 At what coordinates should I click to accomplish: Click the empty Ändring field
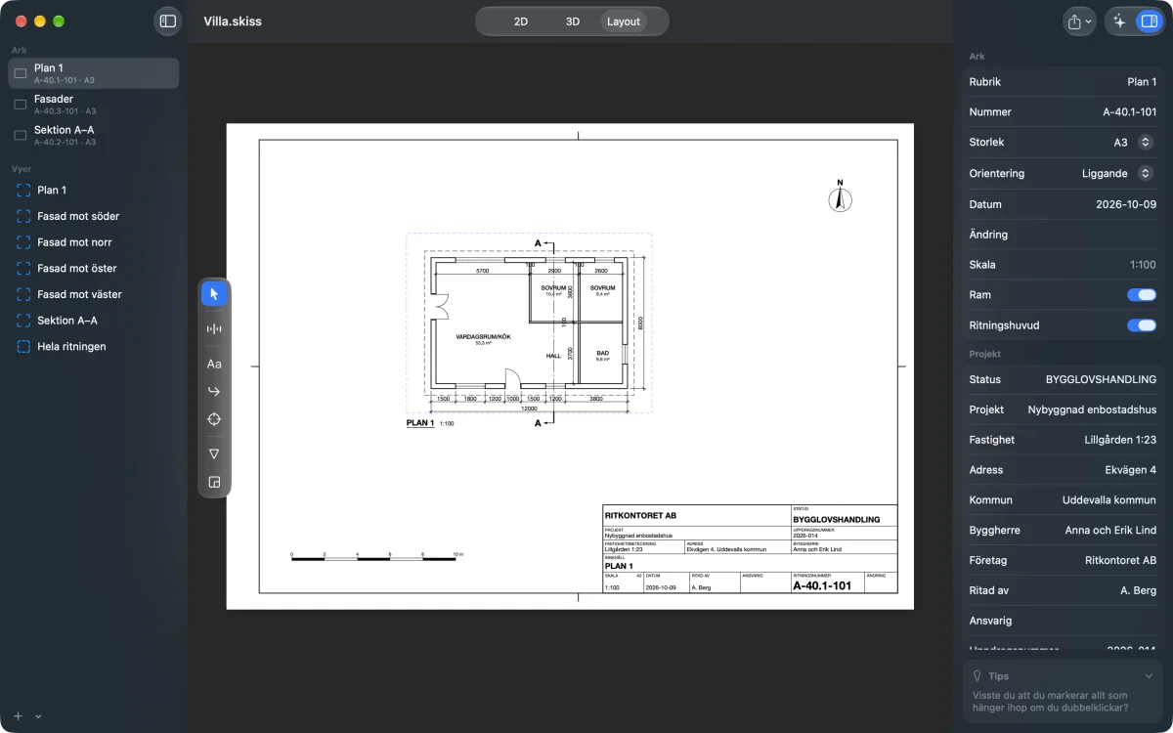1063,235
